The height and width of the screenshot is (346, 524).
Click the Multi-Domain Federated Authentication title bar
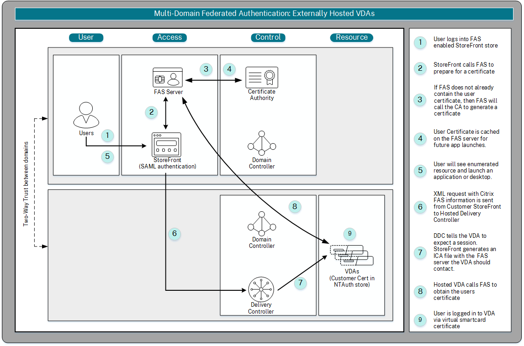(264, 14)
